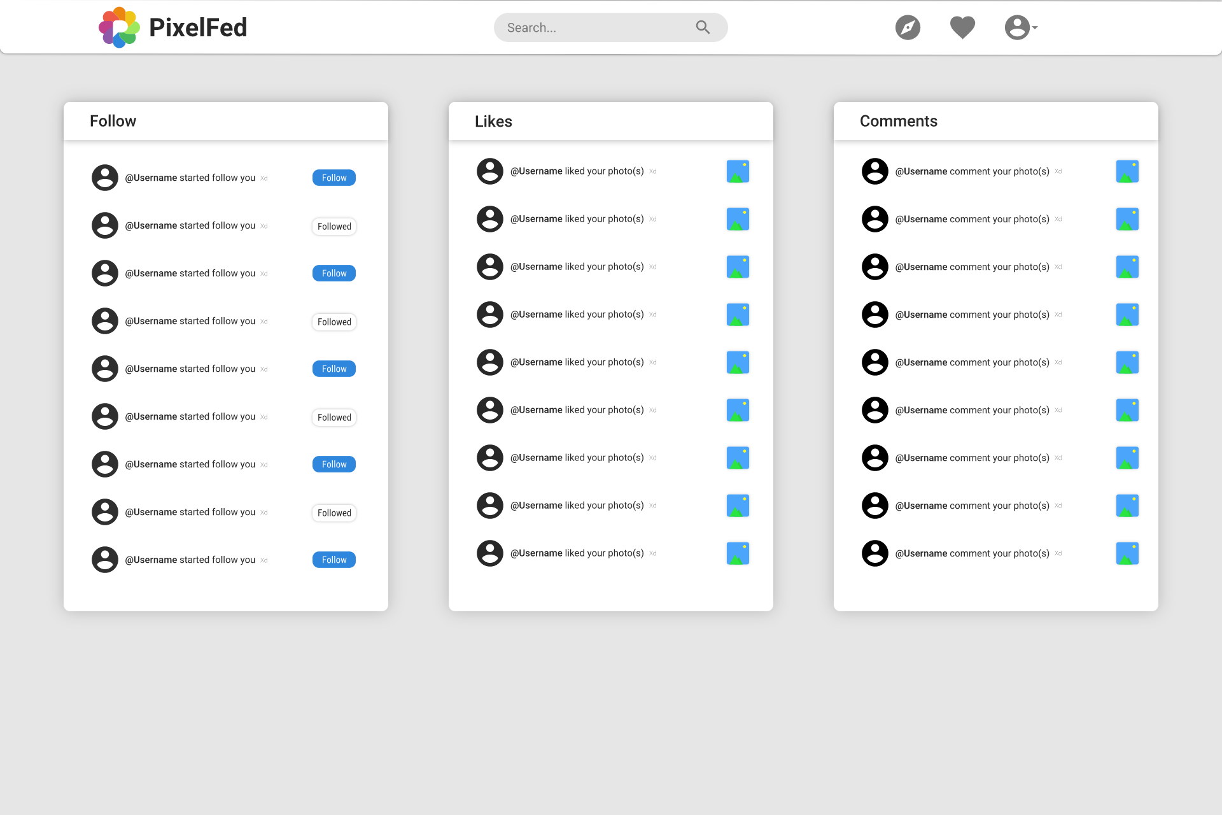Image resolution: width=1222 pixels, height=815 pixels.
Task: Open photo thumbnail in eighth Likes row
Action: [738, 506]
